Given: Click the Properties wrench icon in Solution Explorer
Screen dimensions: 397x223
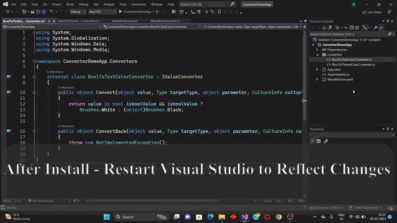Looking at the screenshot, I should (375, 28).
